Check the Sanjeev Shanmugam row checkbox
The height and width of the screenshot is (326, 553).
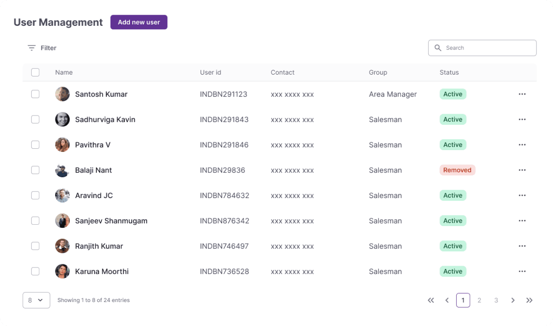(35, 221)
